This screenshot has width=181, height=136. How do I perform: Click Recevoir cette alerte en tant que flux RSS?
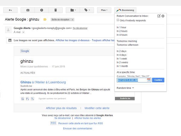pos(81,123)
